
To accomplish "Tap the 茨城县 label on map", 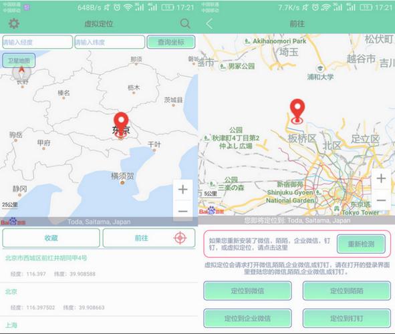I will (x=173, y=100).
